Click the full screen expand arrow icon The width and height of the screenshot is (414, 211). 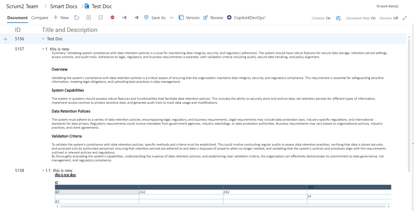click(x=405, y=18)
